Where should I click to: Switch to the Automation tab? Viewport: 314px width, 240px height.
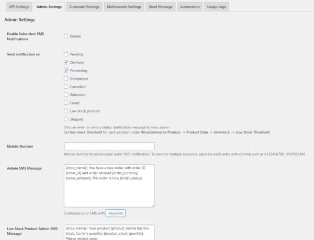point(189,7)
